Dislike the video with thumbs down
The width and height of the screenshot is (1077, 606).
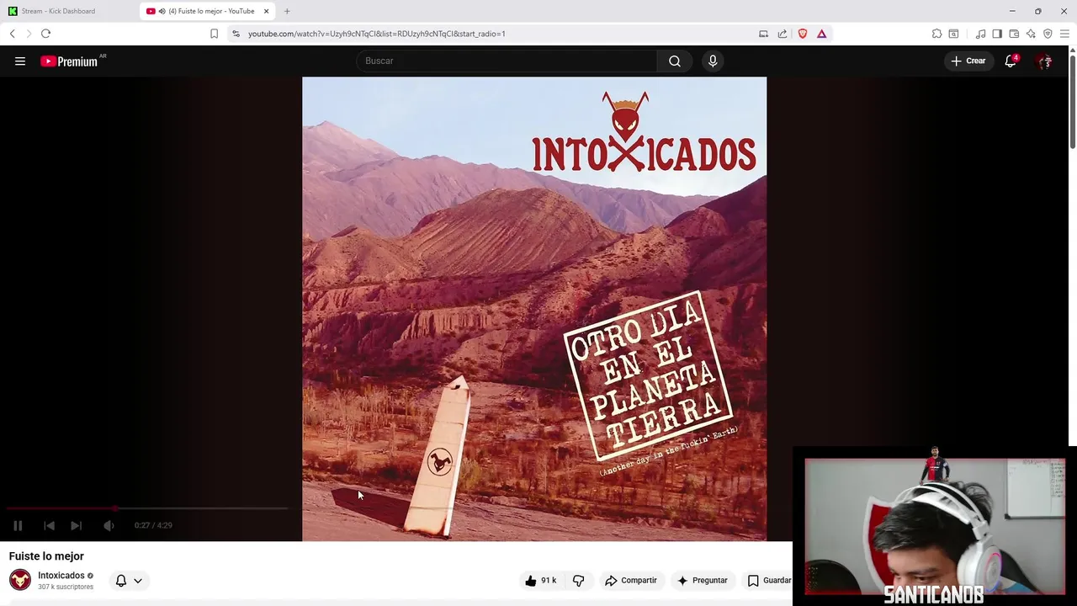pyautogui.click(x=579, y=580)
